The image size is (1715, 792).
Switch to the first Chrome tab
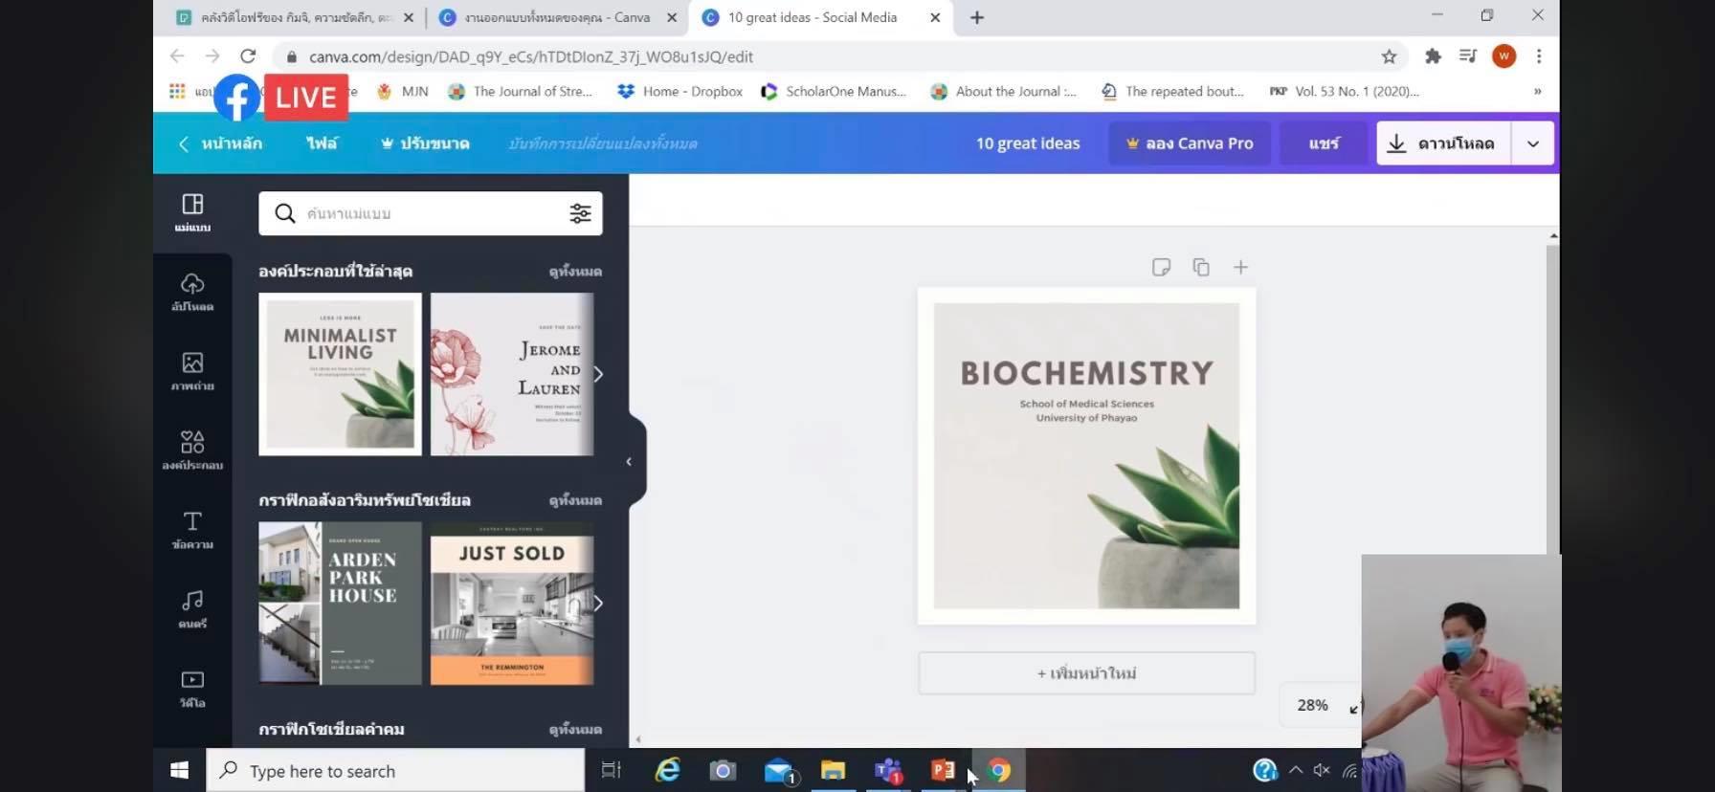tap(295, 17)
